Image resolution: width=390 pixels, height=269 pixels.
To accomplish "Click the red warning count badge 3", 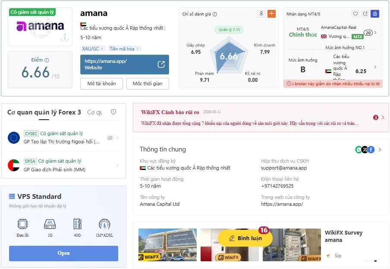I will 376,117.
